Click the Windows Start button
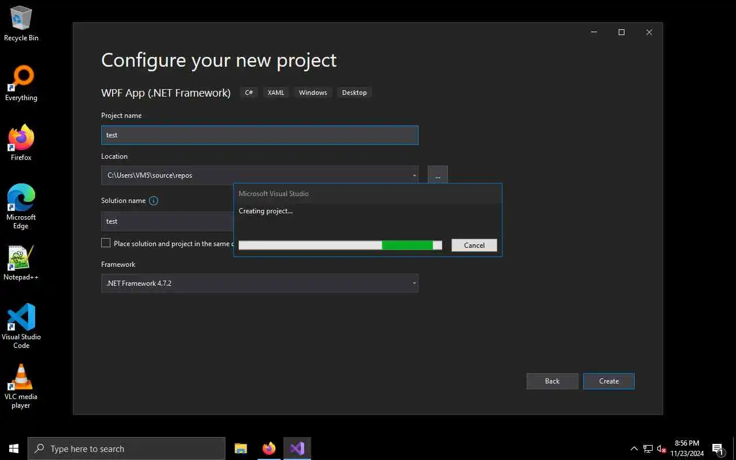 14,448
